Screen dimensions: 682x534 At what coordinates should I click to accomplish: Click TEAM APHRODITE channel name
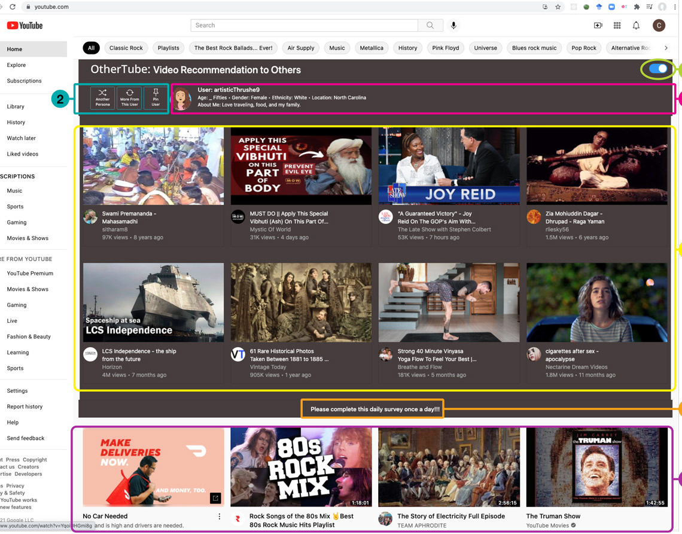(x=422, y=525)
